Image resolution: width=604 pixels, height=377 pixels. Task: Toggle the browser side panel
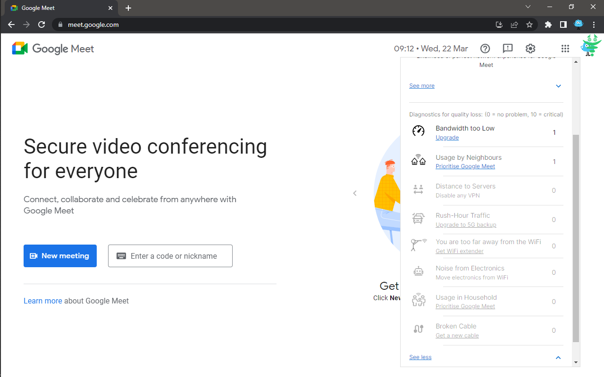pyautogui.click(x=563, y=25)
